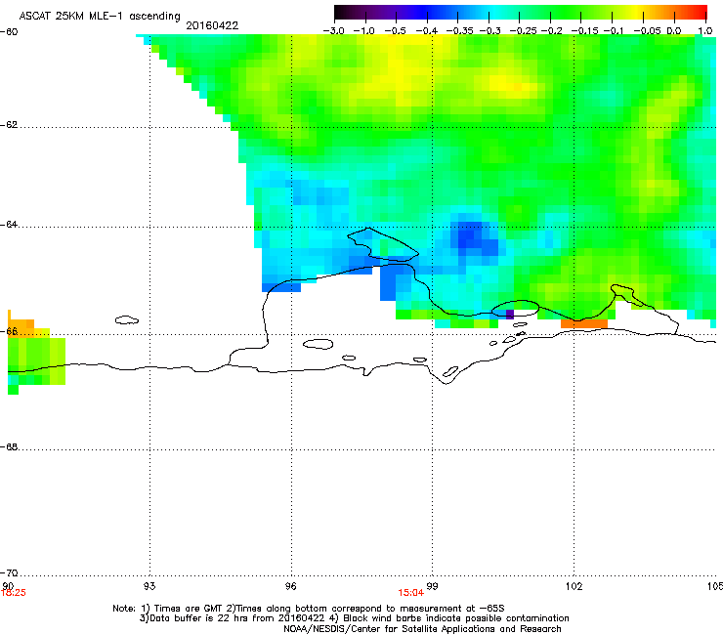Click the latitude label -68
This screenshot has width=723, height=635.
pos(9,447)
